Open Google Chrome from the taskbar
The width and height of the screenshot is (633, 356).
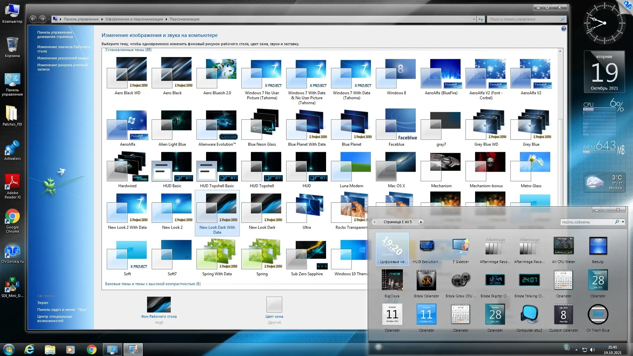[x=91, y=349]
